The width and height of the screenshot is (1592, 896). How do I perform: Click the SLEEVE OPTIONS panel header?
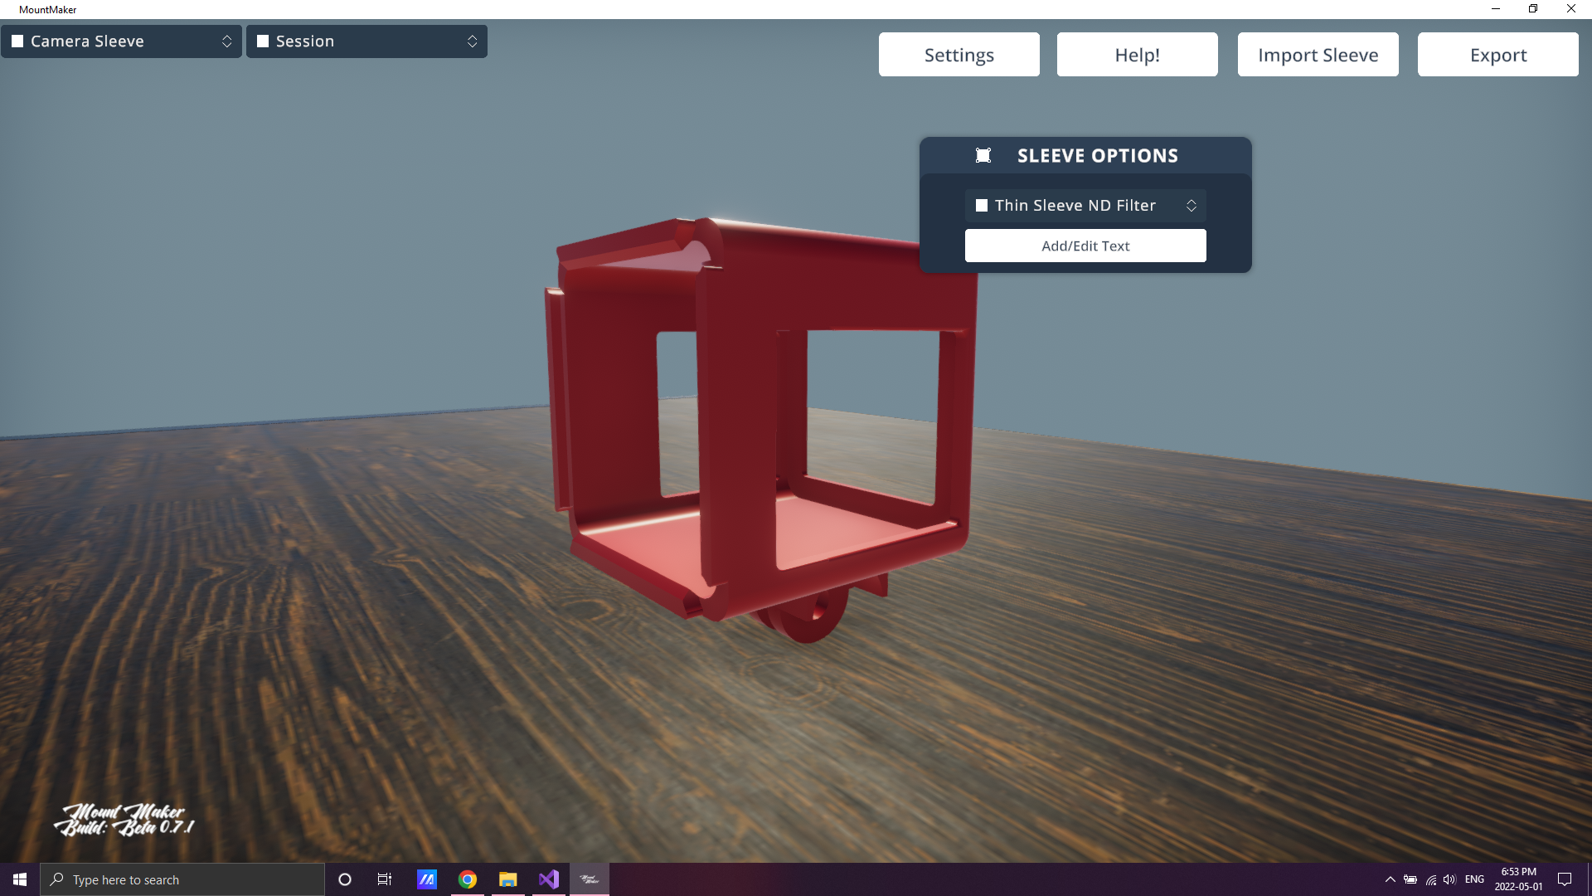coord(1085,155)
